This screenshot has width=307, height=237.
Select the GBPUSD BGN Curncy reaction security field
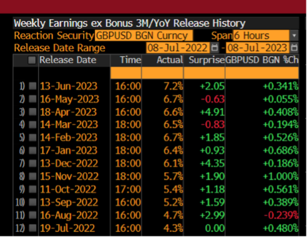(144, 36)
